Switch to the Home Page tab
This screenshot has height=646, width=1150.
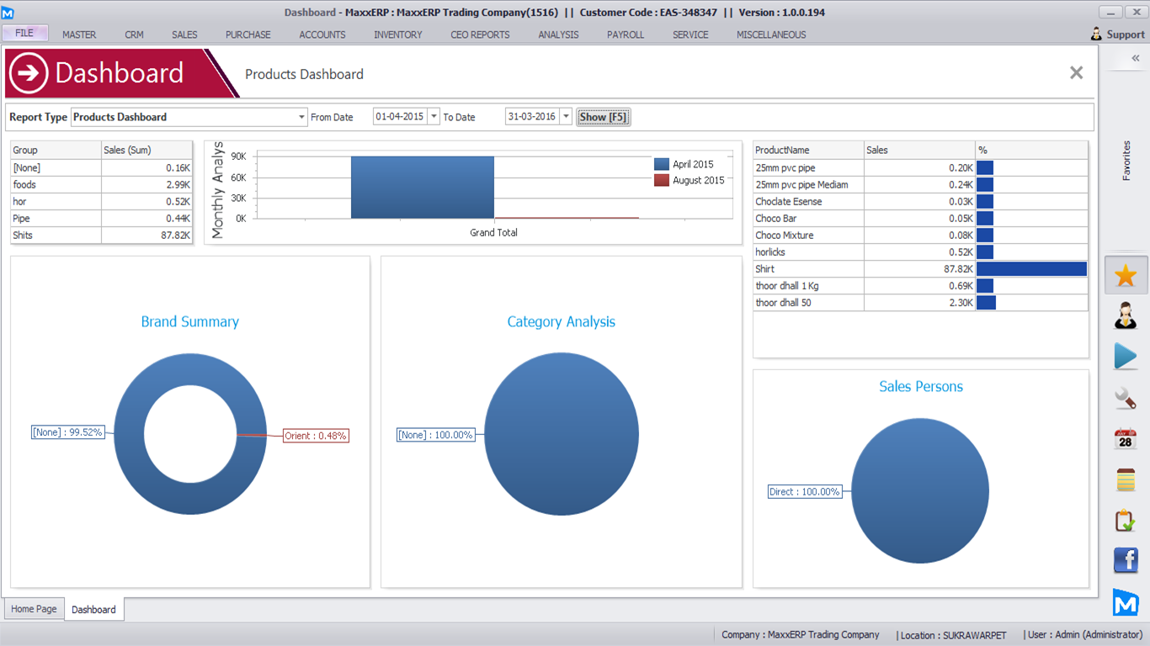tap(35, 609)
